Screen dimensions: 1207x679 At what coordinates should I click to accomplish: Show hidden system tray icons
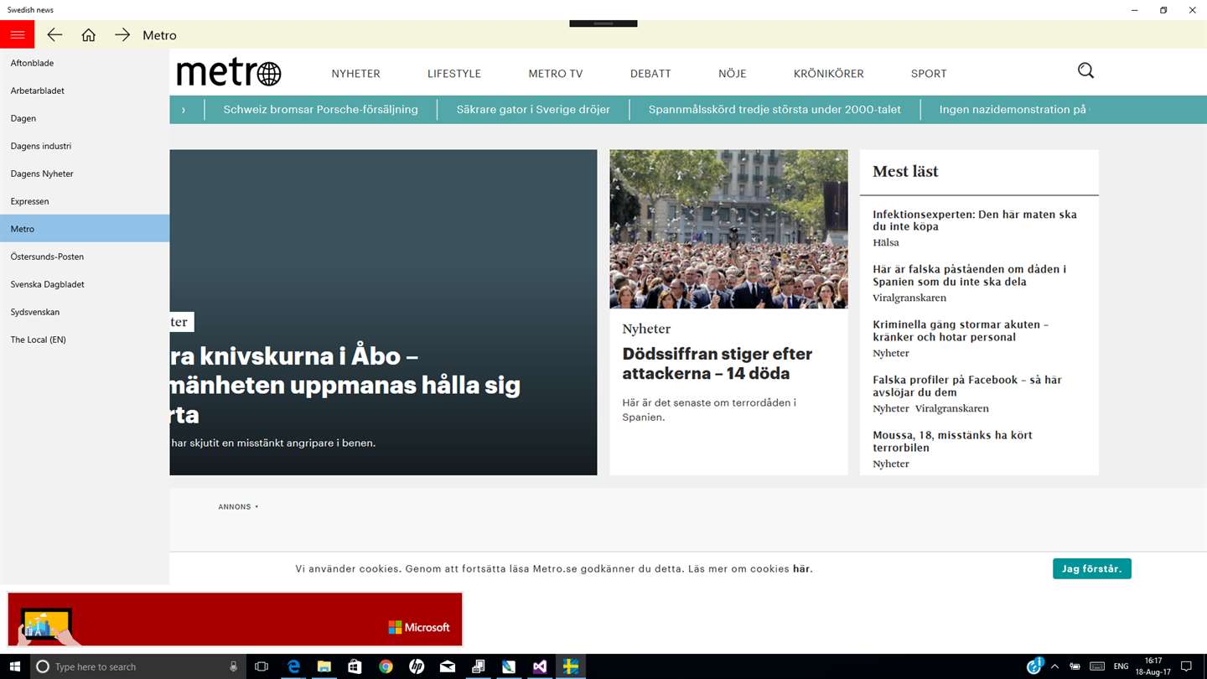pos(1054,666)
